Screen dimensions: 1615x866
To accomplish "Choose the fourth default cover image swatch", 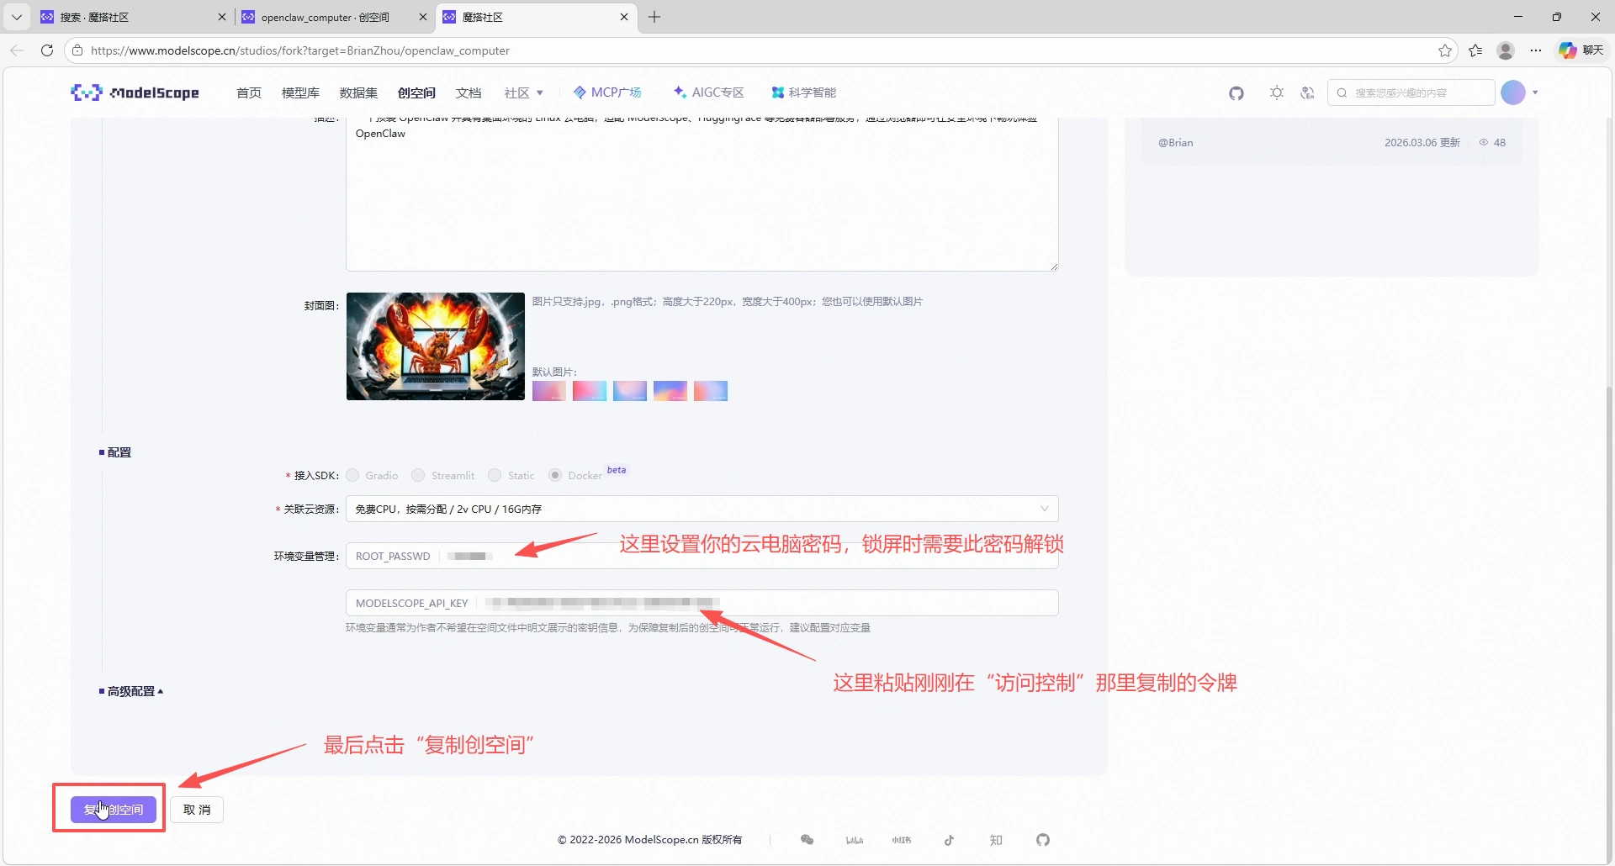I will 670,391.
